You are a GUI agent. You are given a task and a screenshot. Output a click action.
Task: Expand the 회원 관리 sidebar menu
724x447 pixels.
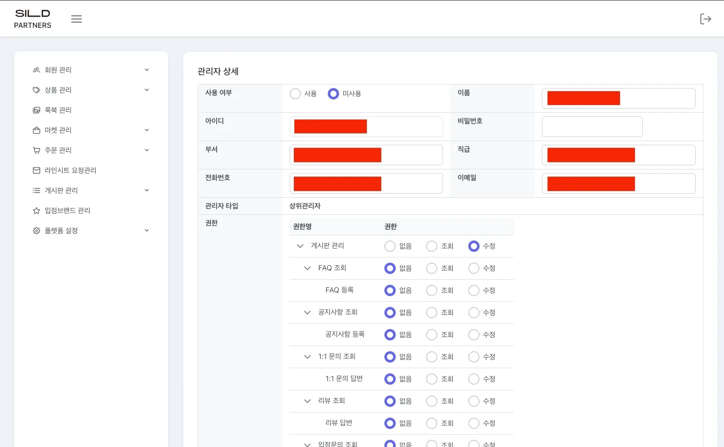[91, 70]
